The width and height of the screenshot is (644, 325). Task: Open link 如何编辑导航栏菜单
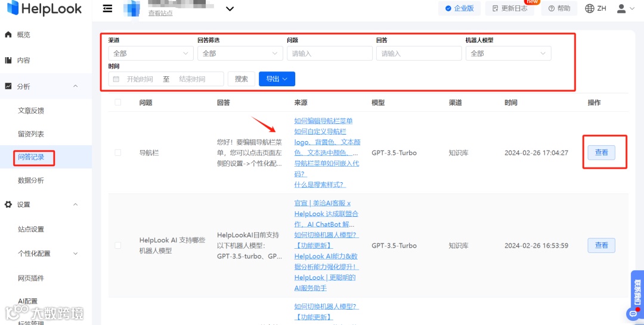click(x=323, y=121)
